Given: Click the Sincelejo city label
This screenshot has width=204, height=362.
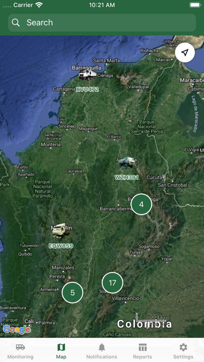Looking at the screenshot, I should pos(67,126).
